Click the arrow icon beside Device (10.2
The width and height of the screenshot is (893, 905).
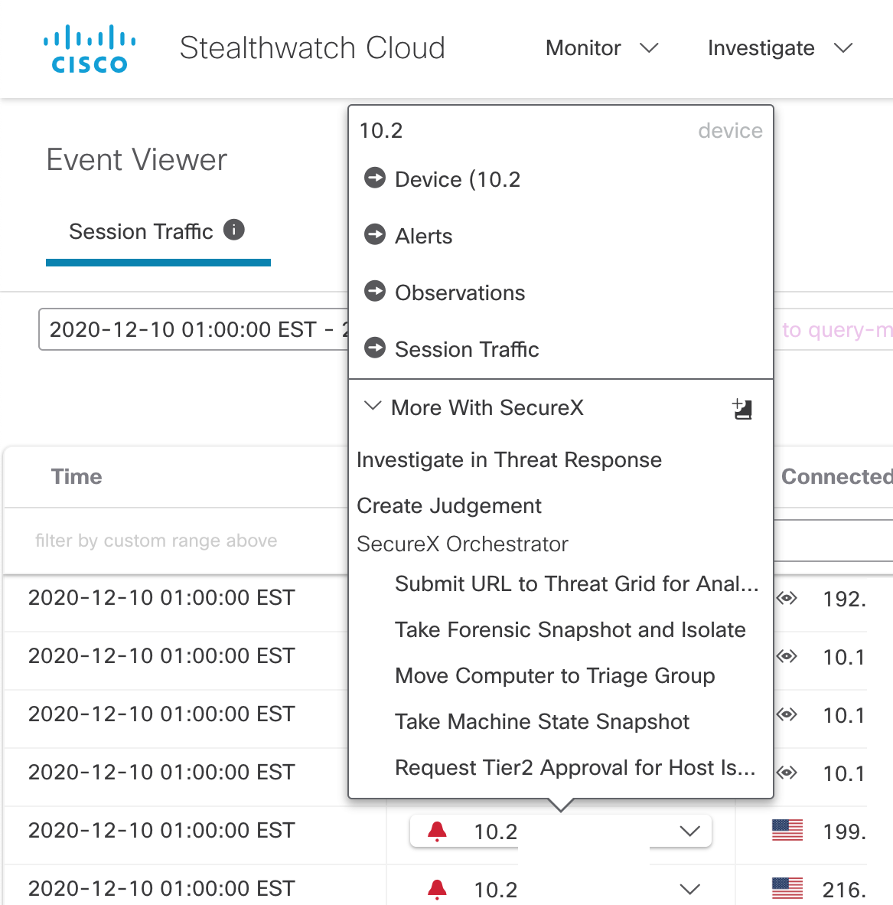[375, 178]
